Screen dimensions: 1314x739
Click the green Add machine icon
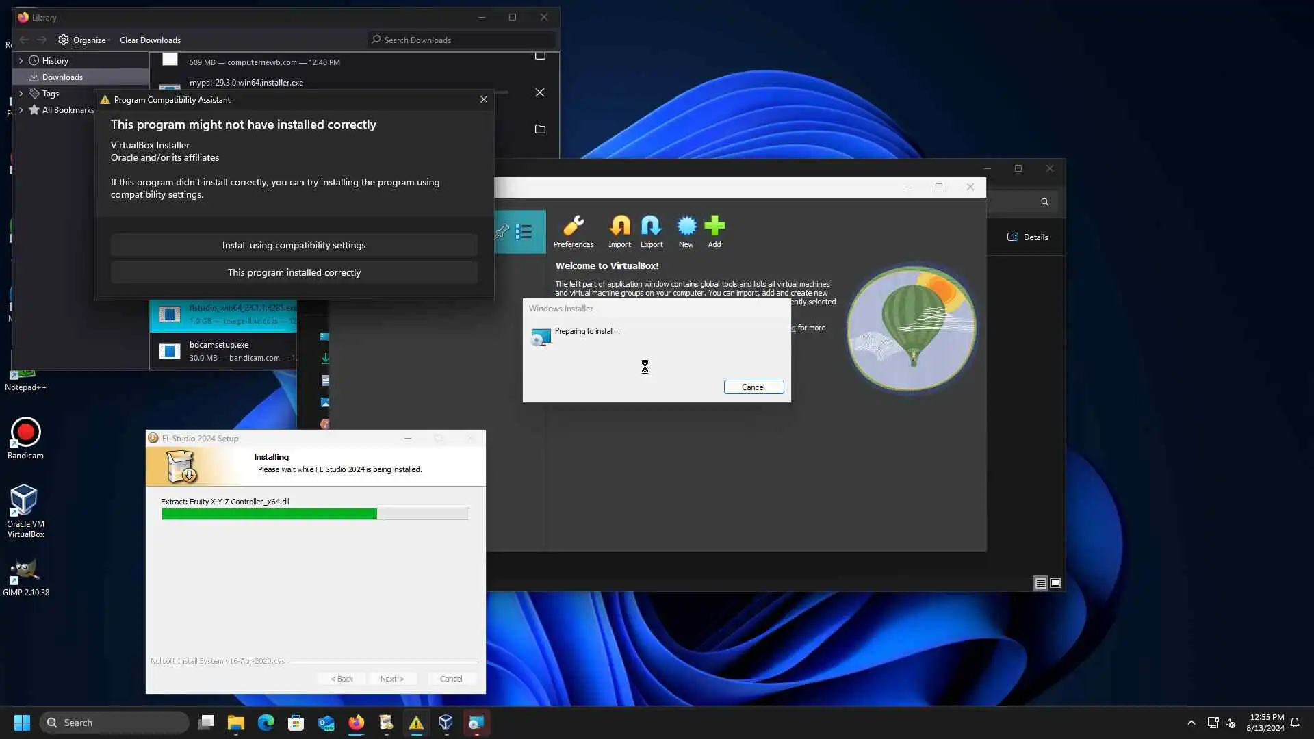click(x=714, y=226)
